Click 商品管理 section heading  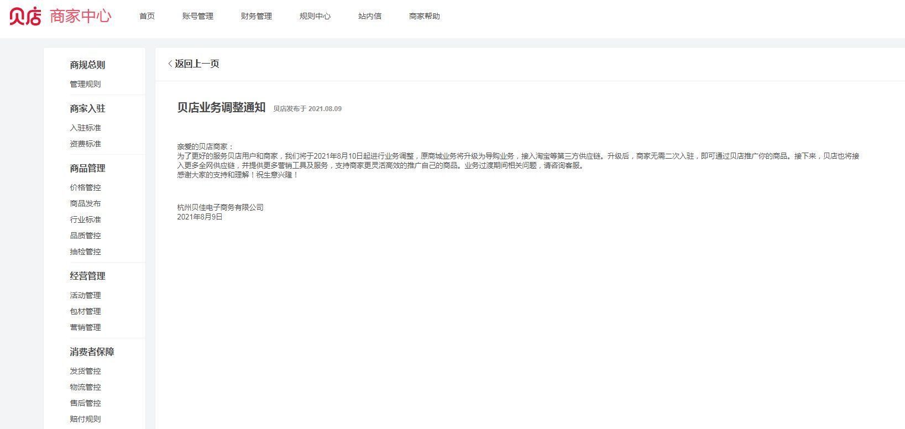87,168
